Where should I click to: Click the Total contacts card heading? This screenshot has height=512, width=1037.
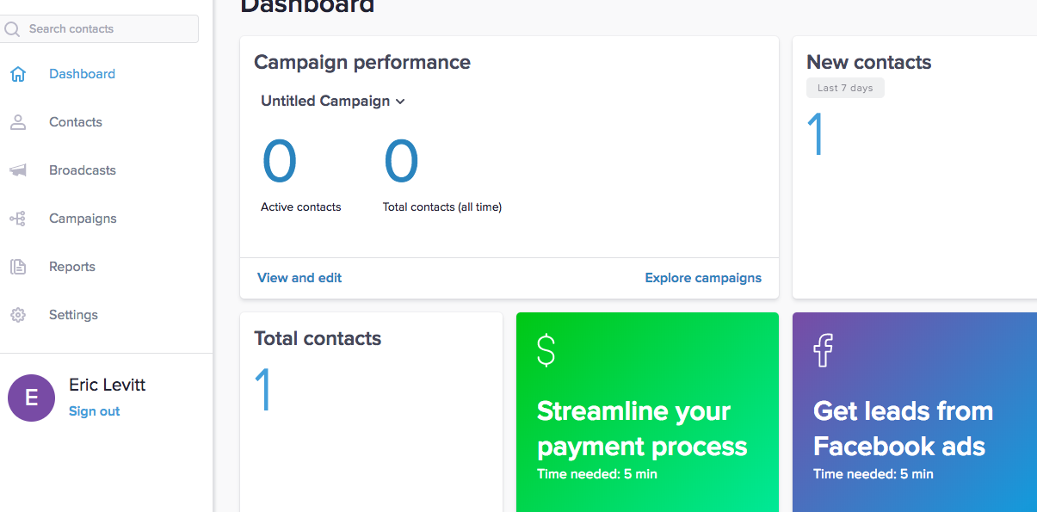coord(318,338)
